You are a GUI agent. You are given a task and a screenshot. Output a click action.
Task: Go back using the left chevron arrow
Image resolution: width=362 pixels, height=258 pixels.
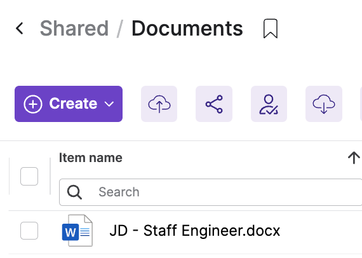pos(20,29)
